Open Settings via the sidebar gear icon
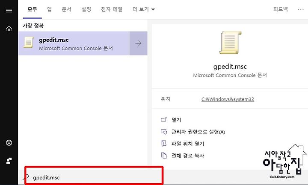This screenshot has width=308, height=185. tap(9, 143)
